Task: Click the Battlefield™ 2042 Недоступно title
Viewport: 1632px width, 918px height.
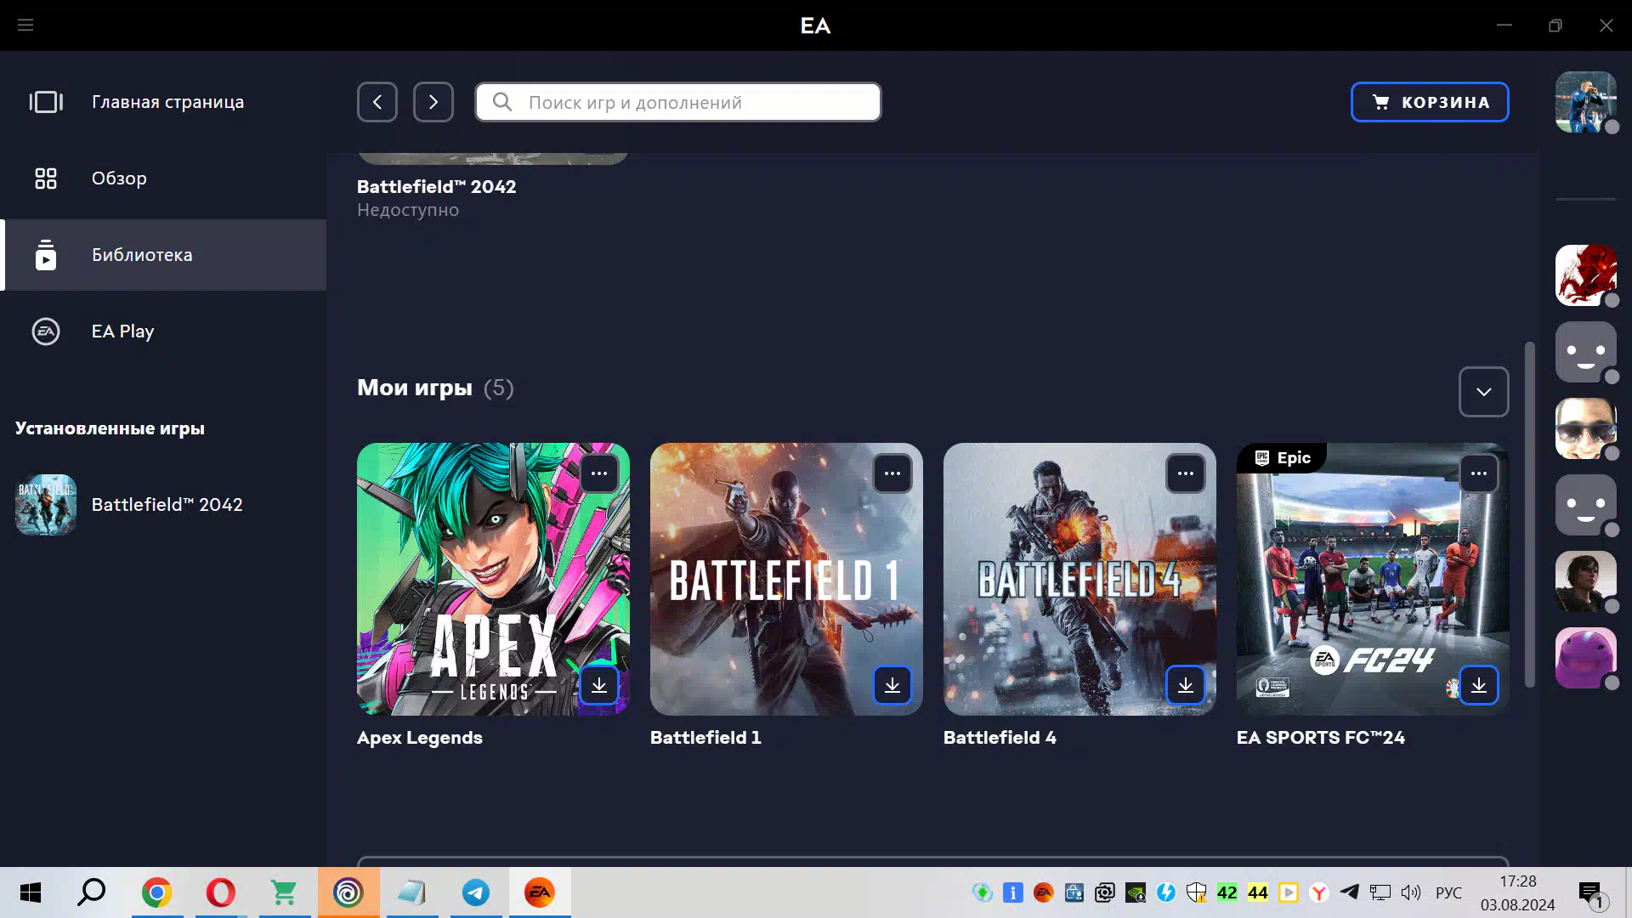Action: click(436, 187)
